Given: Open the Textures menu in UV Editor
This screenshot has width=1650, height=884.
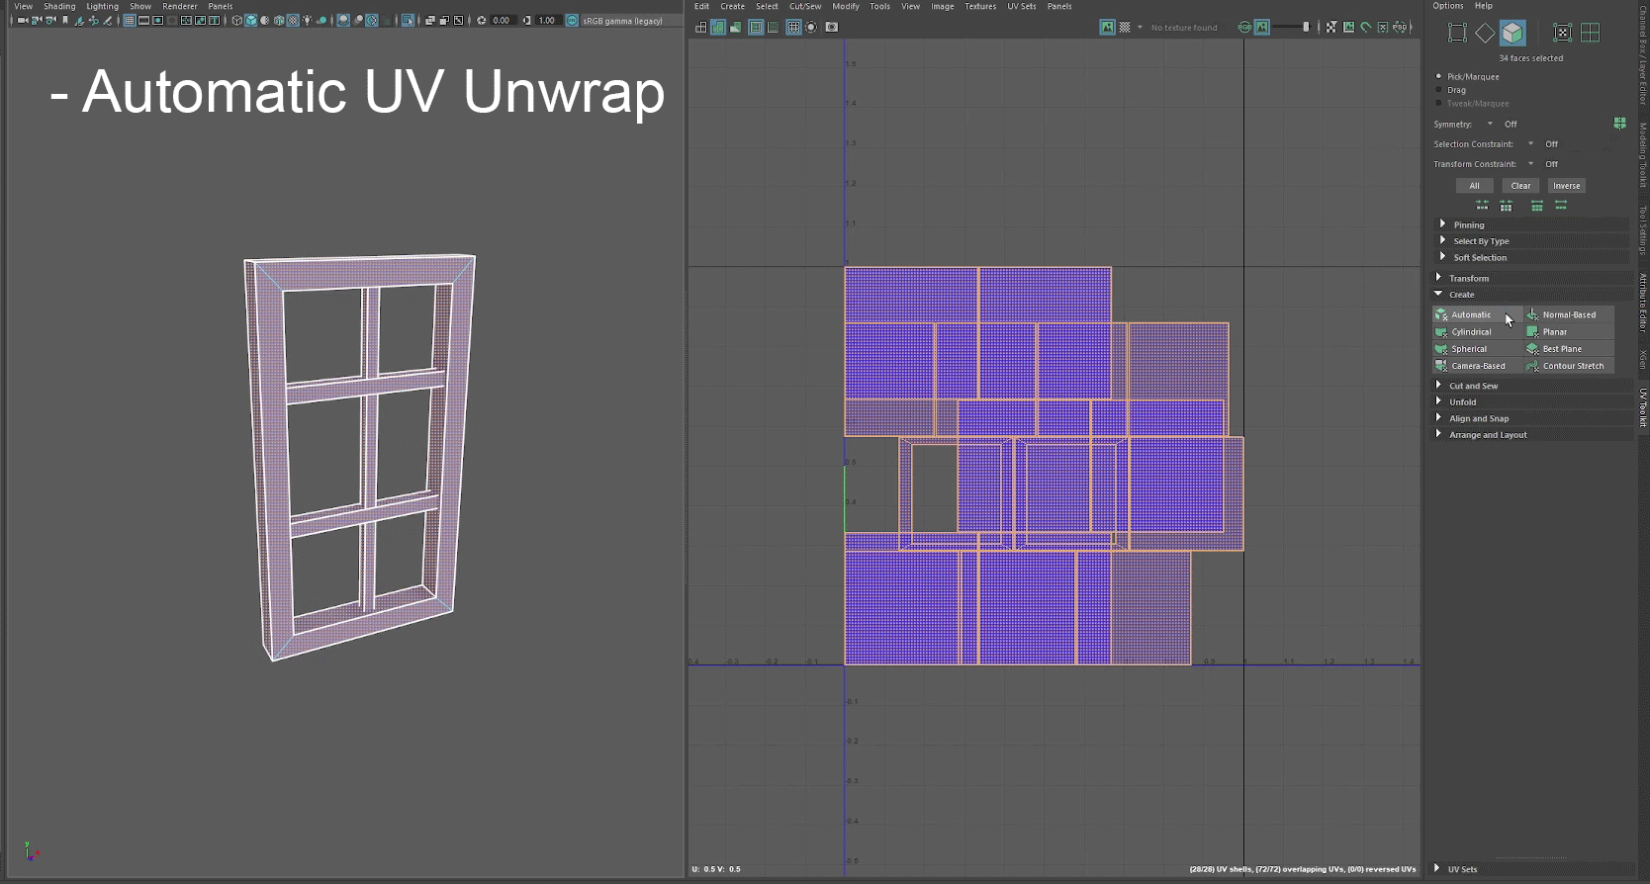Looking at the screenshot, I should pos(980,6).
